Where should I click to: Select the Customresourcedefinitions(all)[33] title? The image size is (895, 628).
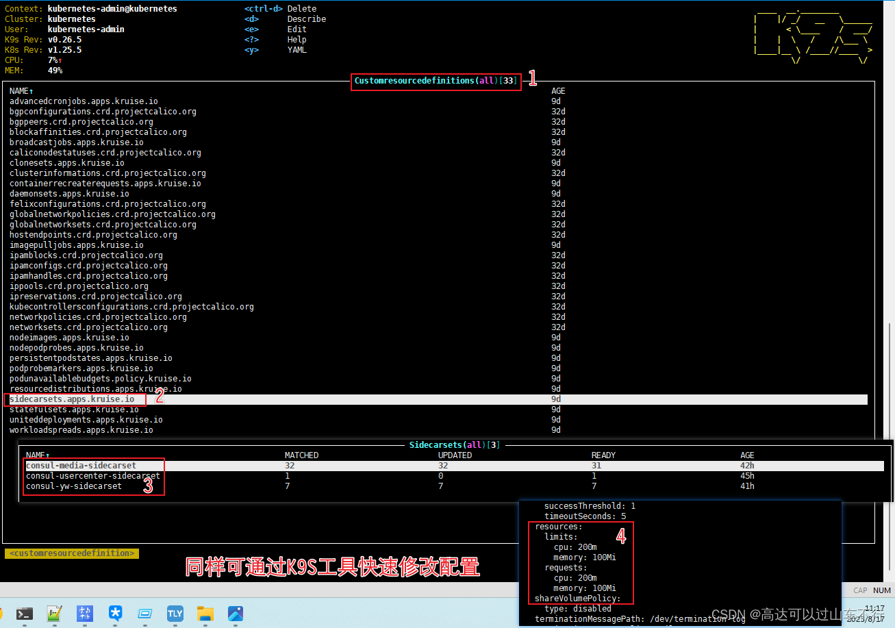click(x=436, y=81)
